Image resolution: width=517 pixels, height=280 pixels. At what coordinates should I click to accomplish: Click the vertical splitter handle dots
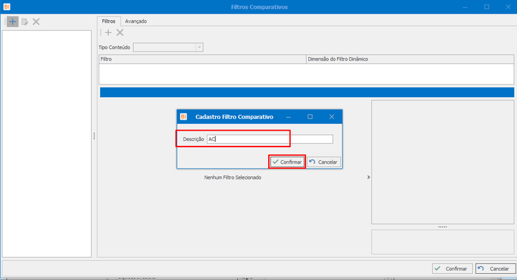[94, 136]
